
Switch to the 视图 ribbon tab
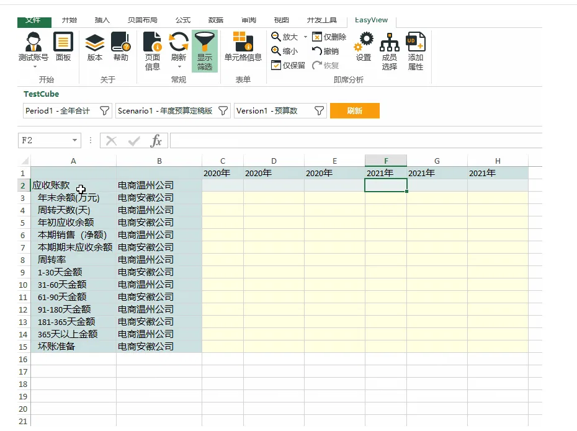tap(282, 20)
